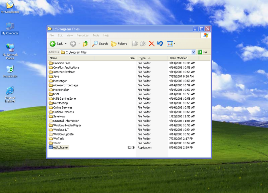This screenshot has height=193, width=268.
Task: Click the Copy To toolbar icon
Action: [x=143, y=44]
